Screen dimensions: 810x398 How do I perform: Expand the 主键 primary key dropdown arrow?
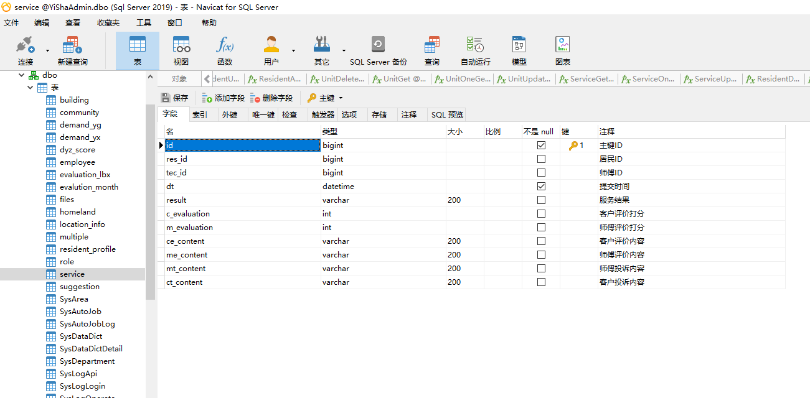tap(341, 98)
